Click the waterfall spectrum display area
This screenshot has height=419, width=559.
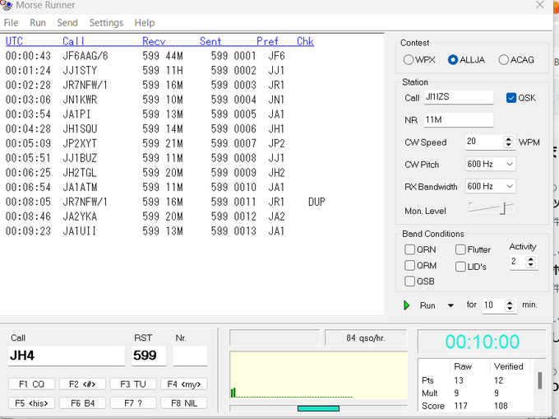pyautogui.click(x=319, y=375)
